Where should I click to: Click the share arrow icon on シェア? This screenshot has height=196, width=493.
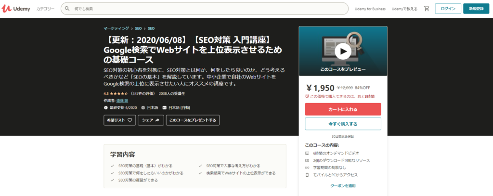(157, 120)
